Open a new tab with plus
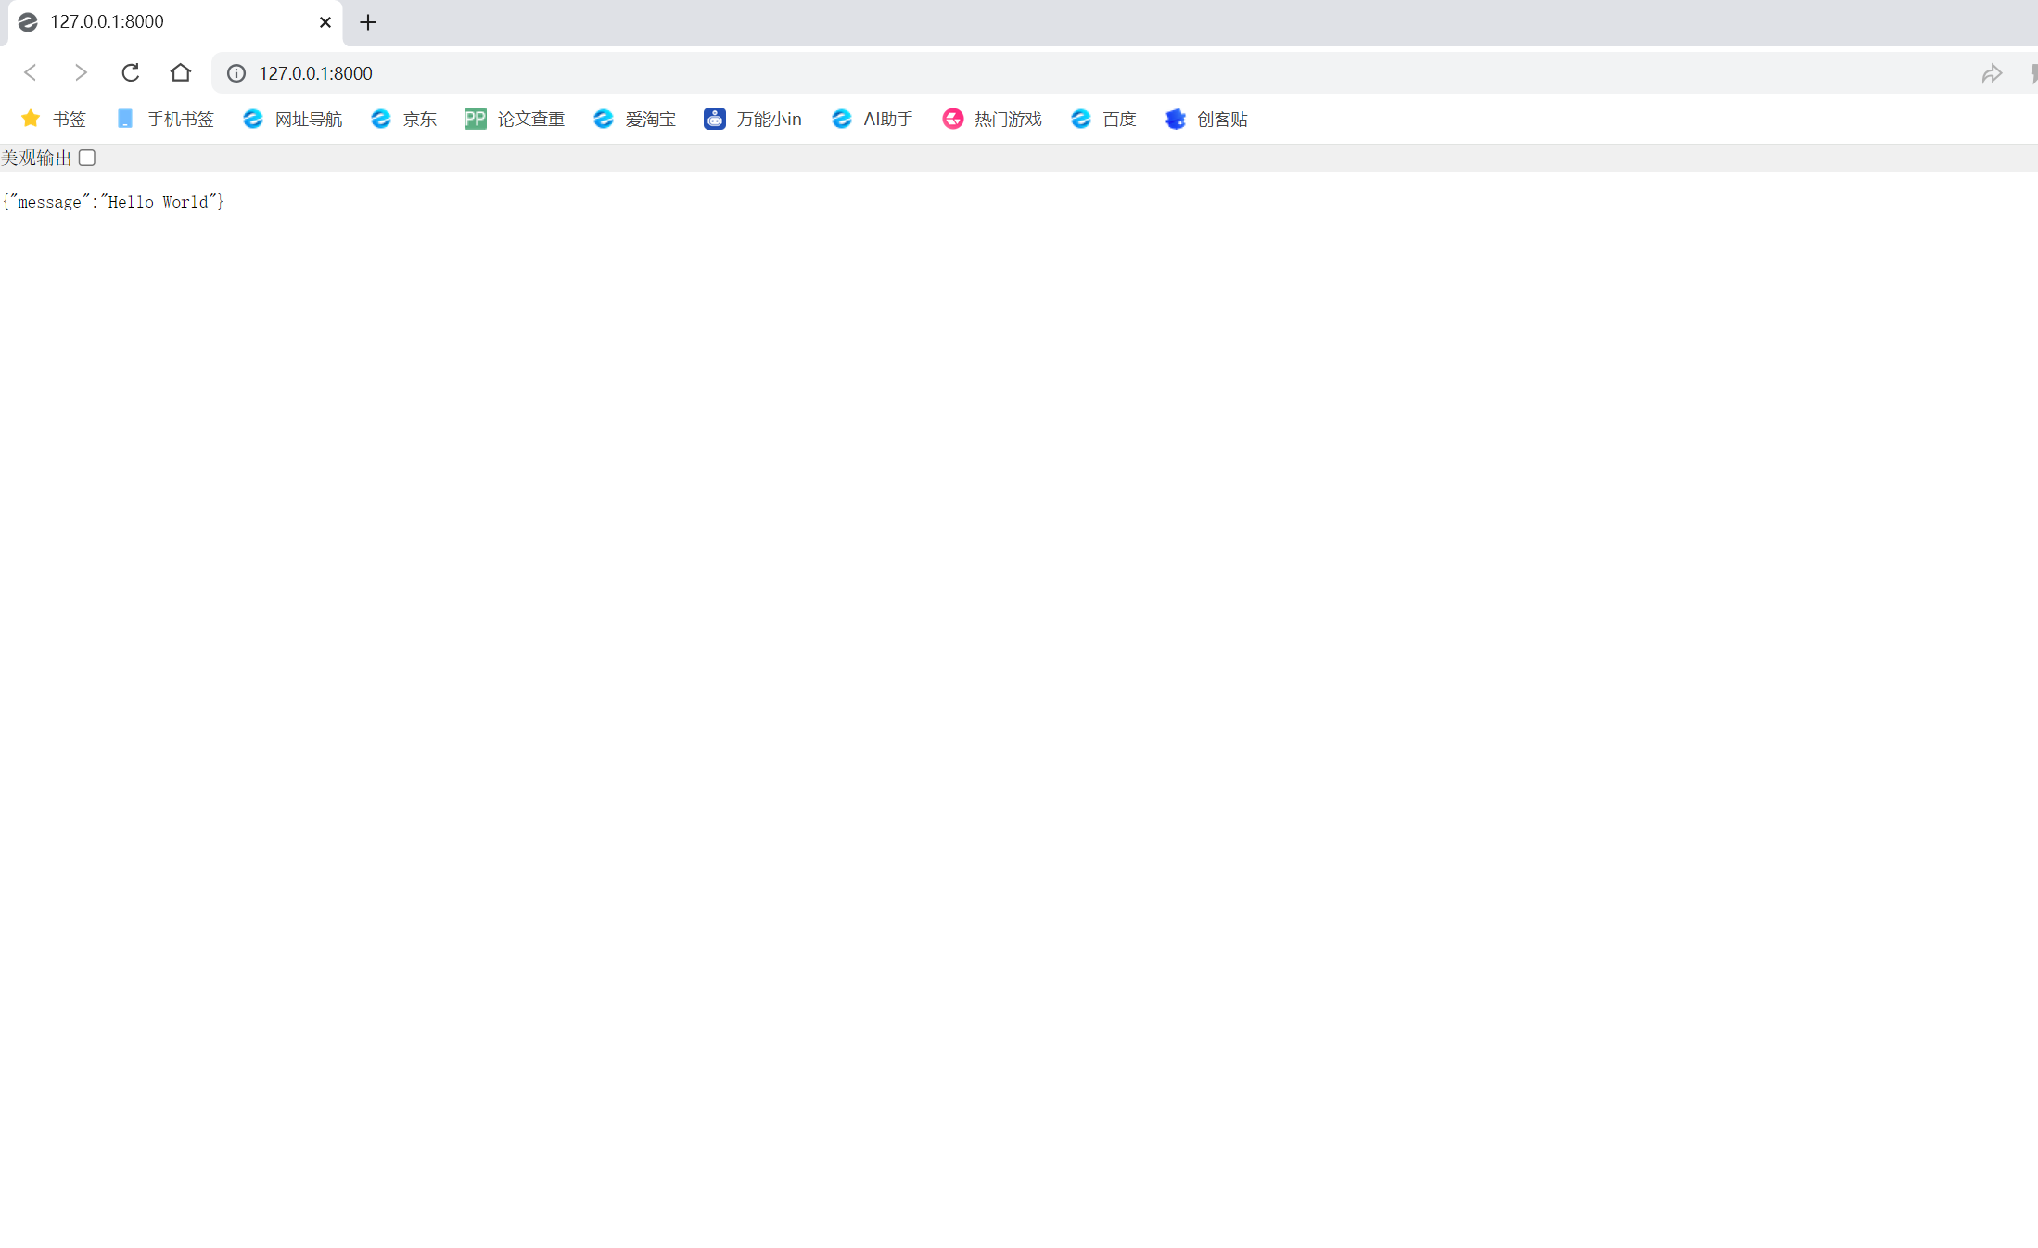The height and width of the screenshot is (1248, 2038). point(368,22)
